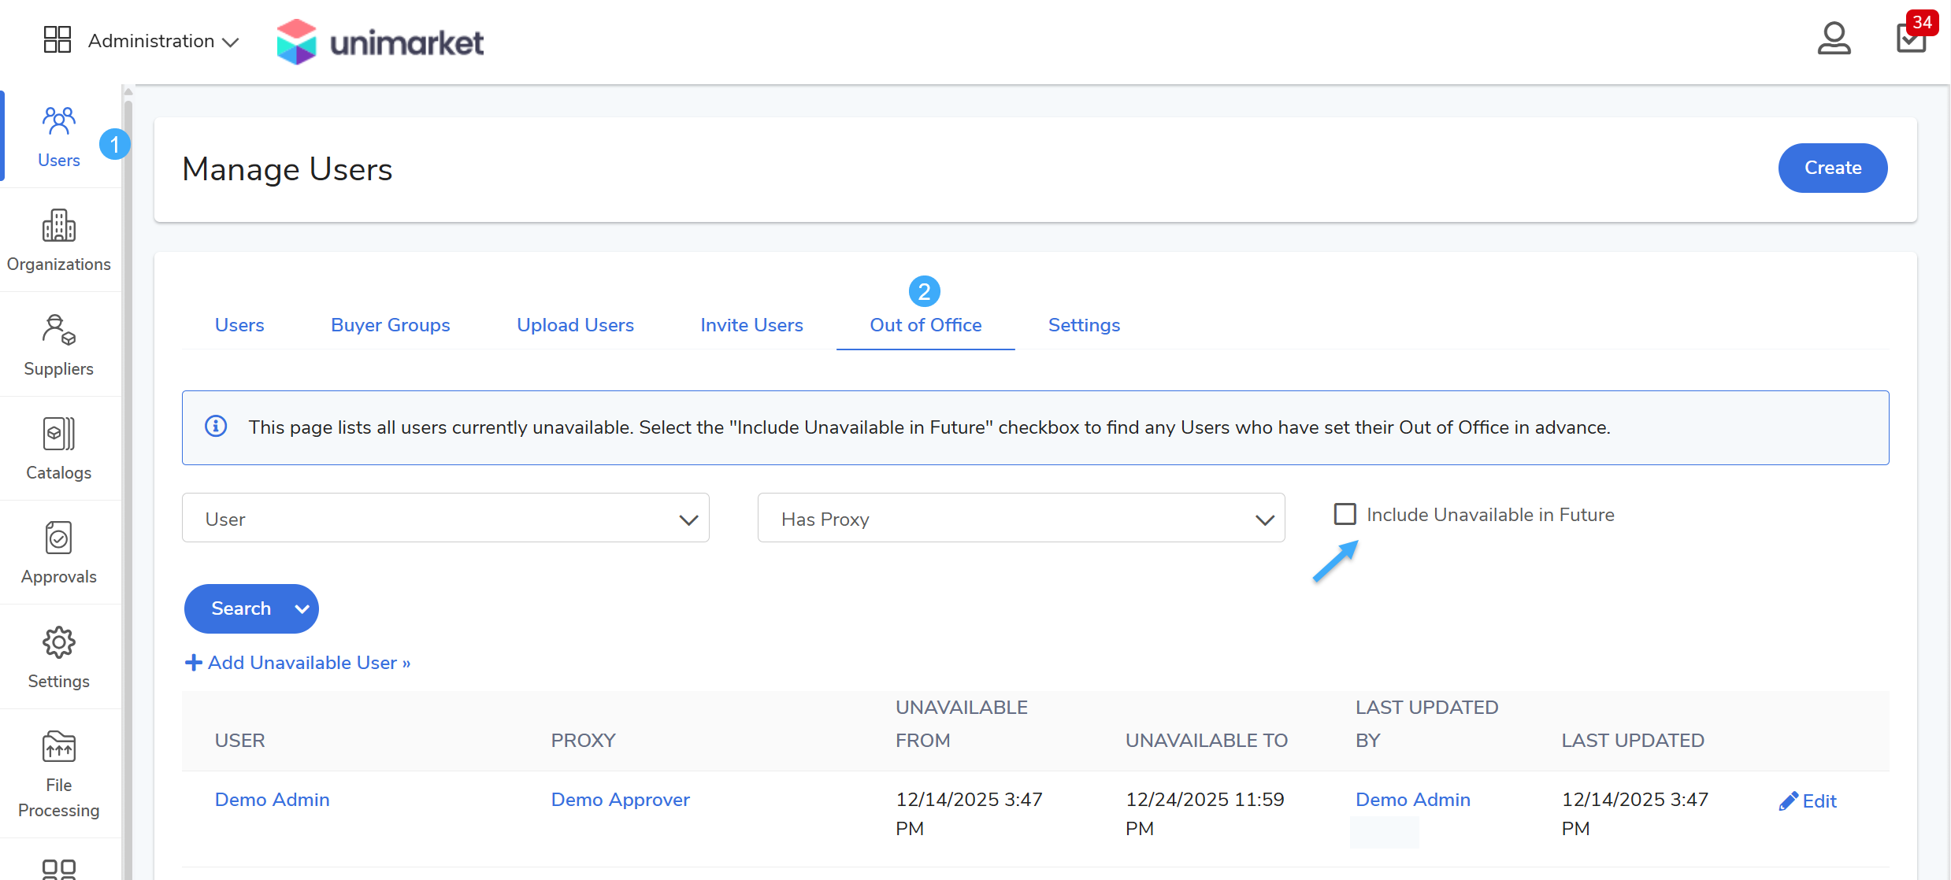1951x880 pixels.
Task: Switch to the Invite Users tab
Action: (x=751, y=325)
